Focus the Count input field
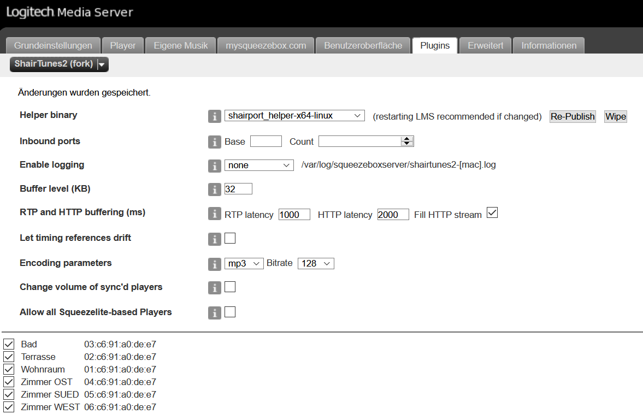Screen dimensions: 643x420 (x=366, y=141)
